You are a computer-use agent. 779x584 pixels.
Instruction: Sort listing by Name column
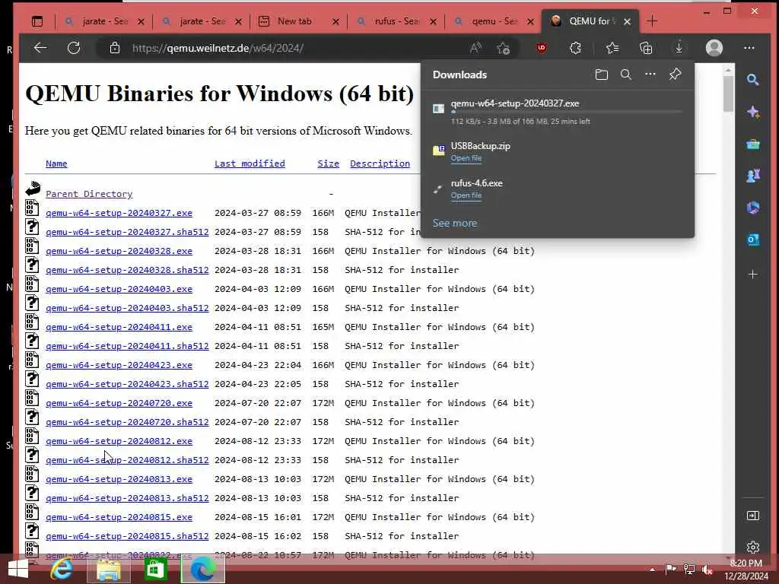56,163
